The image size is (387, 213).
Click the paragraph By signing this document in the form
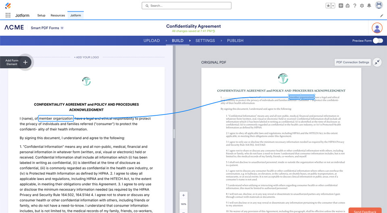click(72, 138)
